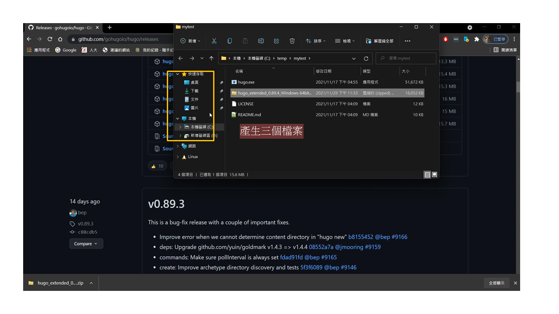Click the Copy icon in Explorer toolbar
Screen dimensions: 559x314
[x=230, y=41]
